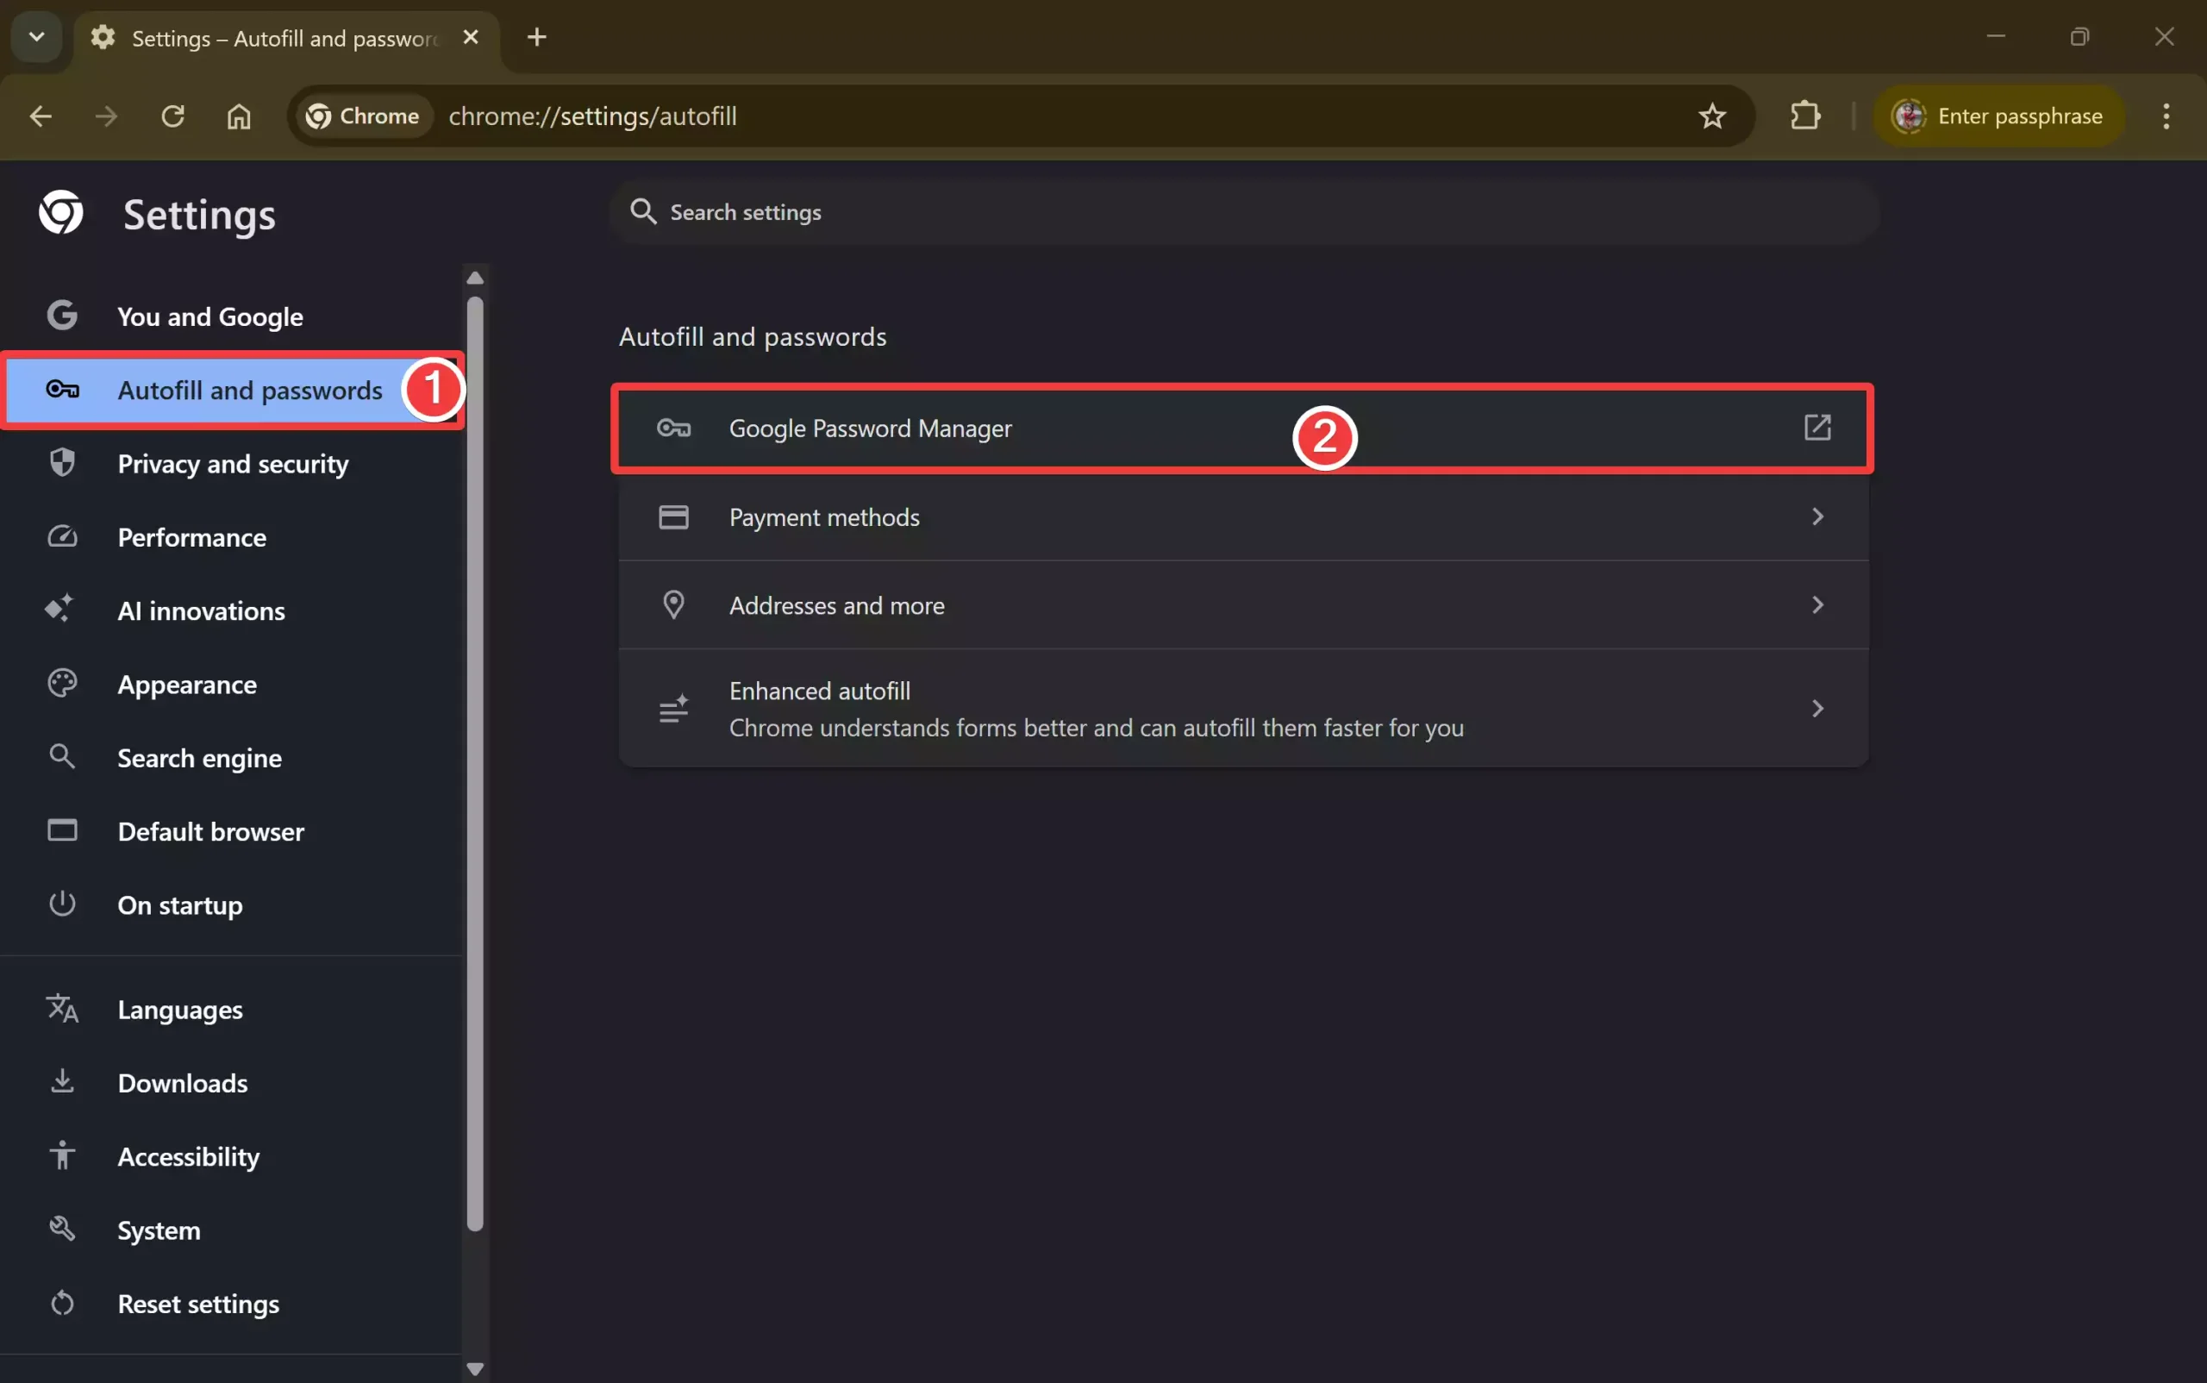The image size is (2207, 1383).
Task: Click the Accessibility person icon
Action: [x=61, y=1155]
